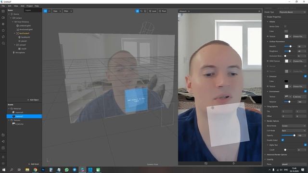This screenshot has width=308, height=173.
Task: Open Photoshop from the Windows taskbar
Action: click(x=43, y=170)
